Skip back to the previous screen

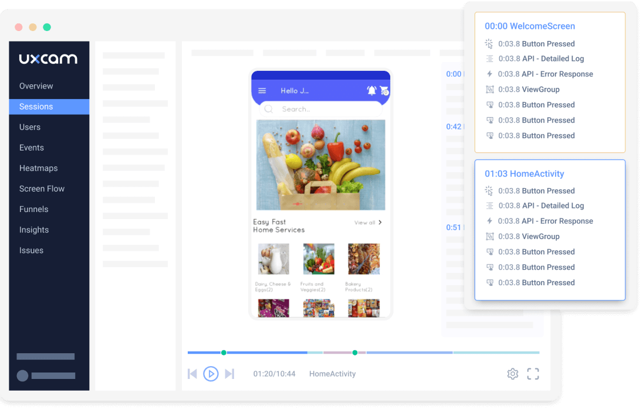(192, 374)
